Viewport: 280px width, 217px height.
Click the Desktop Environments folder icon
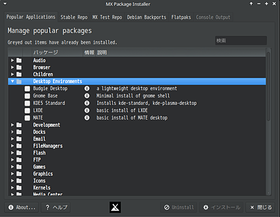(x=19, y=81)
